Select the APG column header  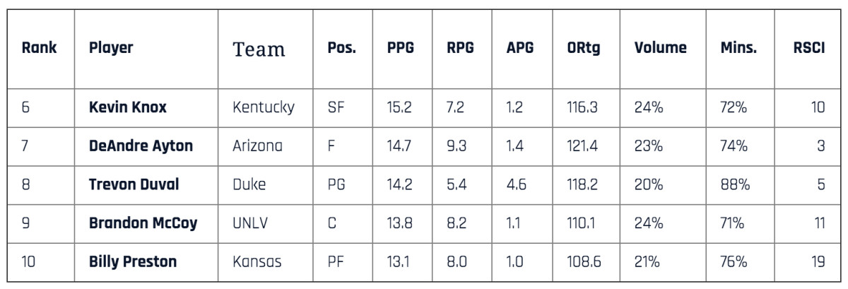pos(520,49)
